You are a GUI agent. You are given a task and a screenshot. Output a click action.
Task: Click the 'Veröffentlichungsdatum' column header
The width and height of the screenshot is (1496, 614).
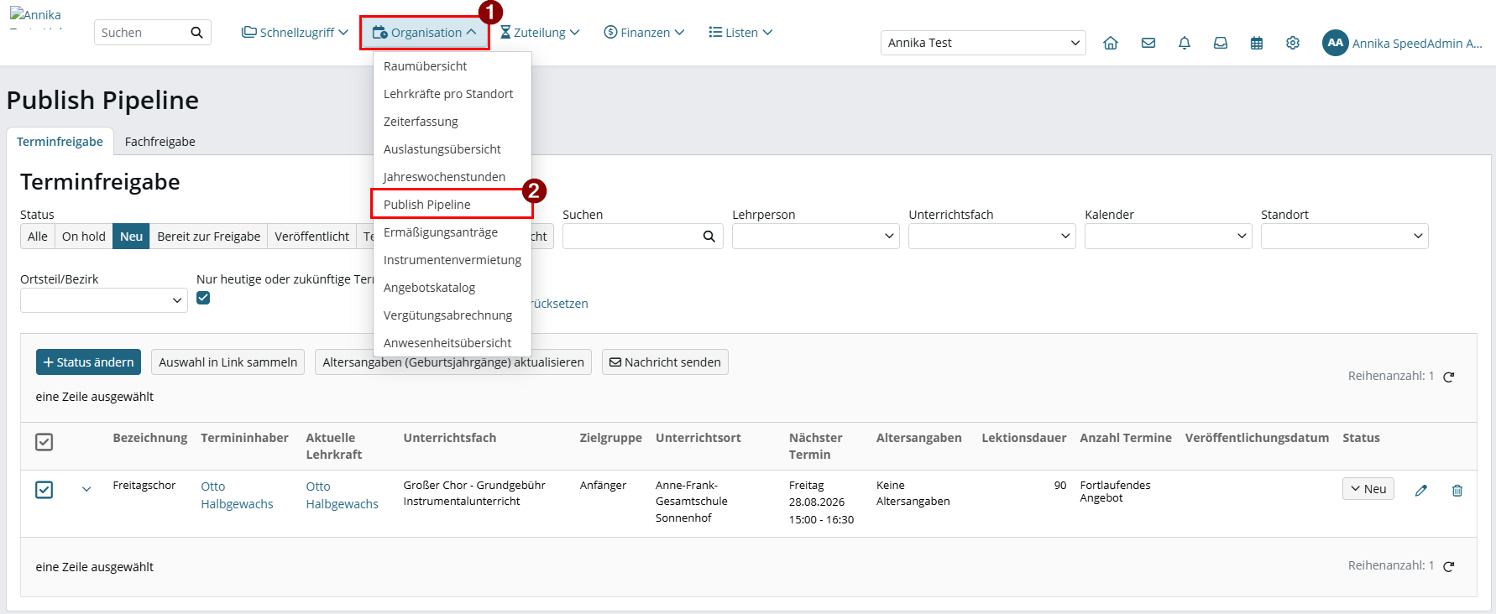pyautogui.click(x=1257, y=438)
